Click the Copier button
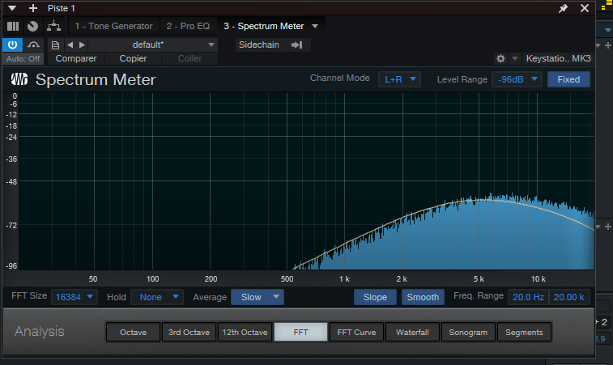The height and width of the screenshot is (365, 613). coord(133,58)
